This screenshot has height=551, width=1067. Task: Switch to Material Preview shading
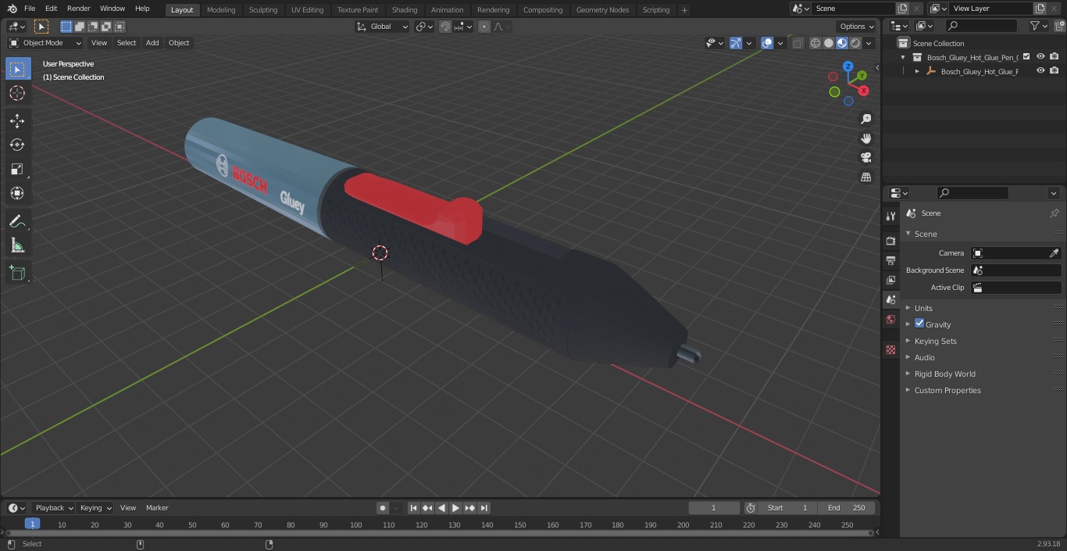[842, 43]
